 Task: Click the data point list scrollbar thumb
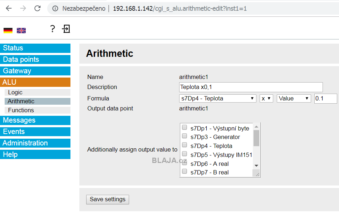click(x=256, y=138)
